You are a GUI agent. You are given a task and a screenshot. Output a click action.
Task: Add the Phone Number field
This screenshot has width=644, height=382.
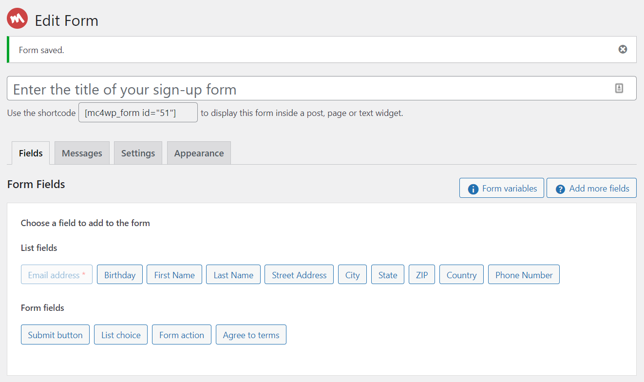click(x=524, y=275)
